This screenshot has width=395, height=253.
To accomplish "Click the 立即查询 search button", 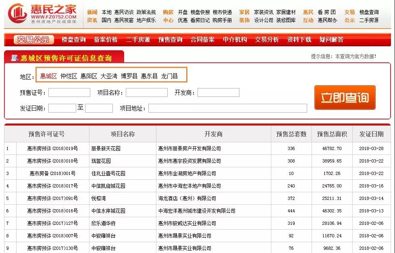I will click(x=345, y=98).
